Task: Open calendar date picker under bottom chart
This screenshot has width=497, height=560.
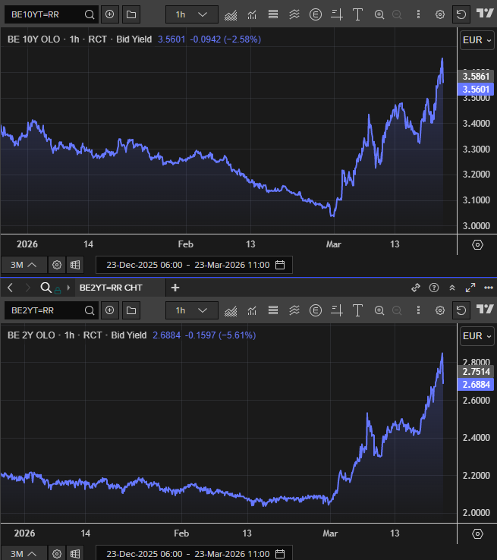Action: [280, 554]
